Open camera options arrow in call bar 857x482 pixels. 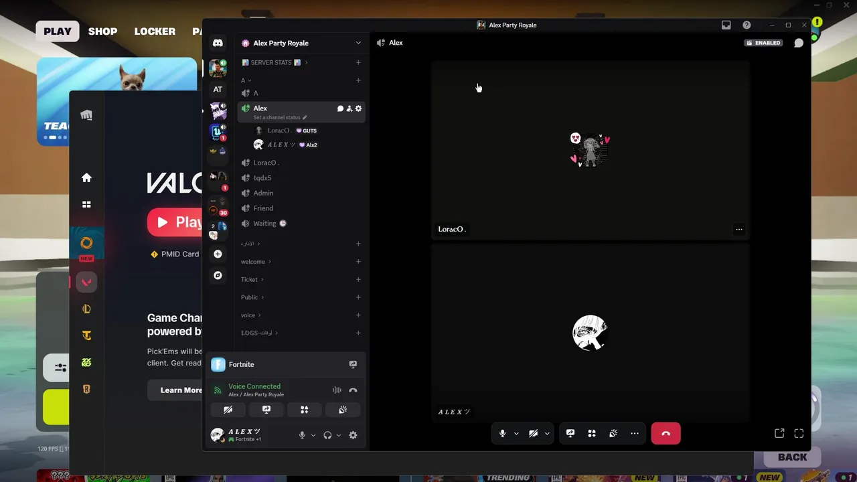coord(547,433)
